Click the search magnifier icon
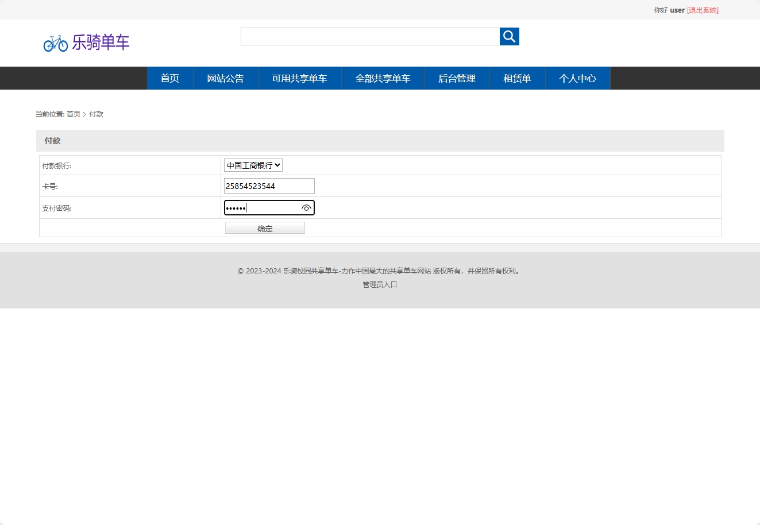760x525 pixels. click(x=509, y=36)
